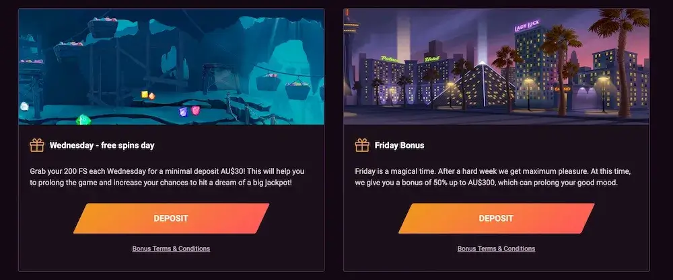The width and height of the screenshot is (673, 280).
Task: Click Deposit under Wednesday free spins offer
Action: point(171,218)
